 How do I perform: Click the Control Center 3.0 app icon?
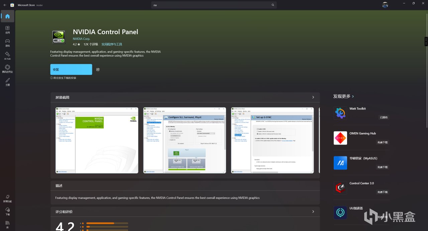point(340,188)
